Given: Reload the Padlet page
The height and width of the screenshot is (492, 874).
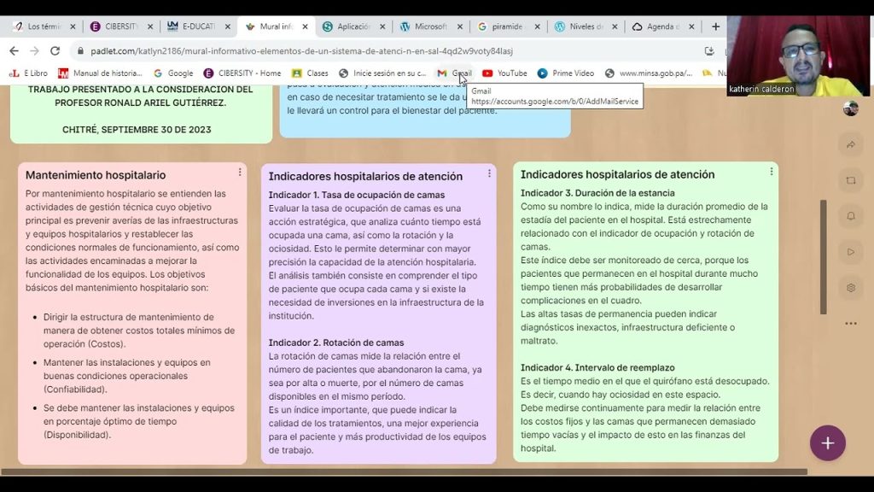Looking at the screenshot, I should click(55, 50).
